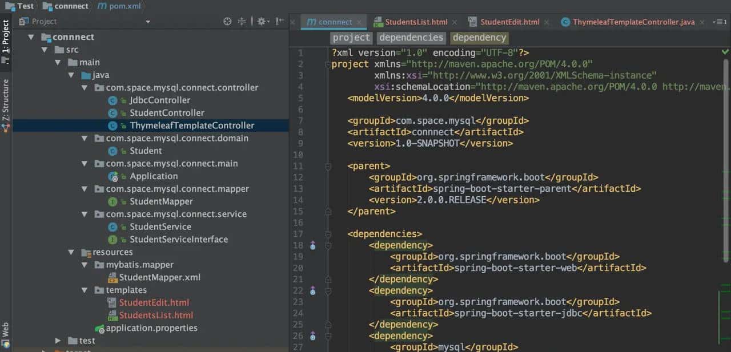Open the Project panel gear settings
Image resolution: width=731 pixels, height=352 pixels.
[261, 22]
